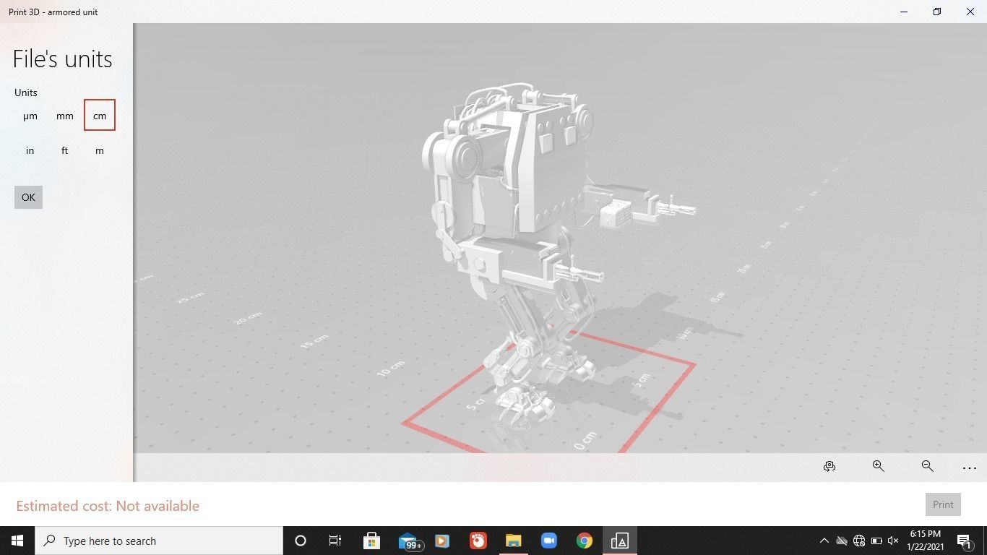Click the Estimated cost: Not available text
This screenshot has width=987, height=555.
[x=108, y=506]
